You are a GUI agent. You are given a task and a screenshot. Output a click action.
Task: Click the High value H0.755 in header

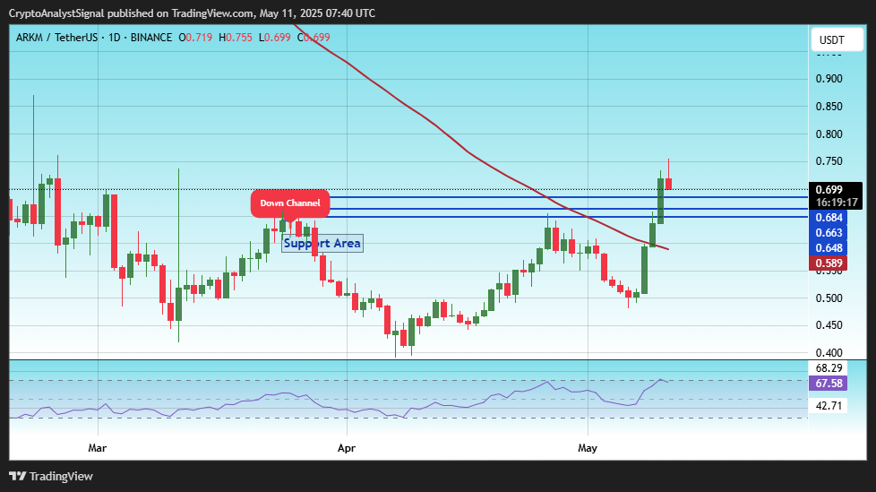click(236, 38)
